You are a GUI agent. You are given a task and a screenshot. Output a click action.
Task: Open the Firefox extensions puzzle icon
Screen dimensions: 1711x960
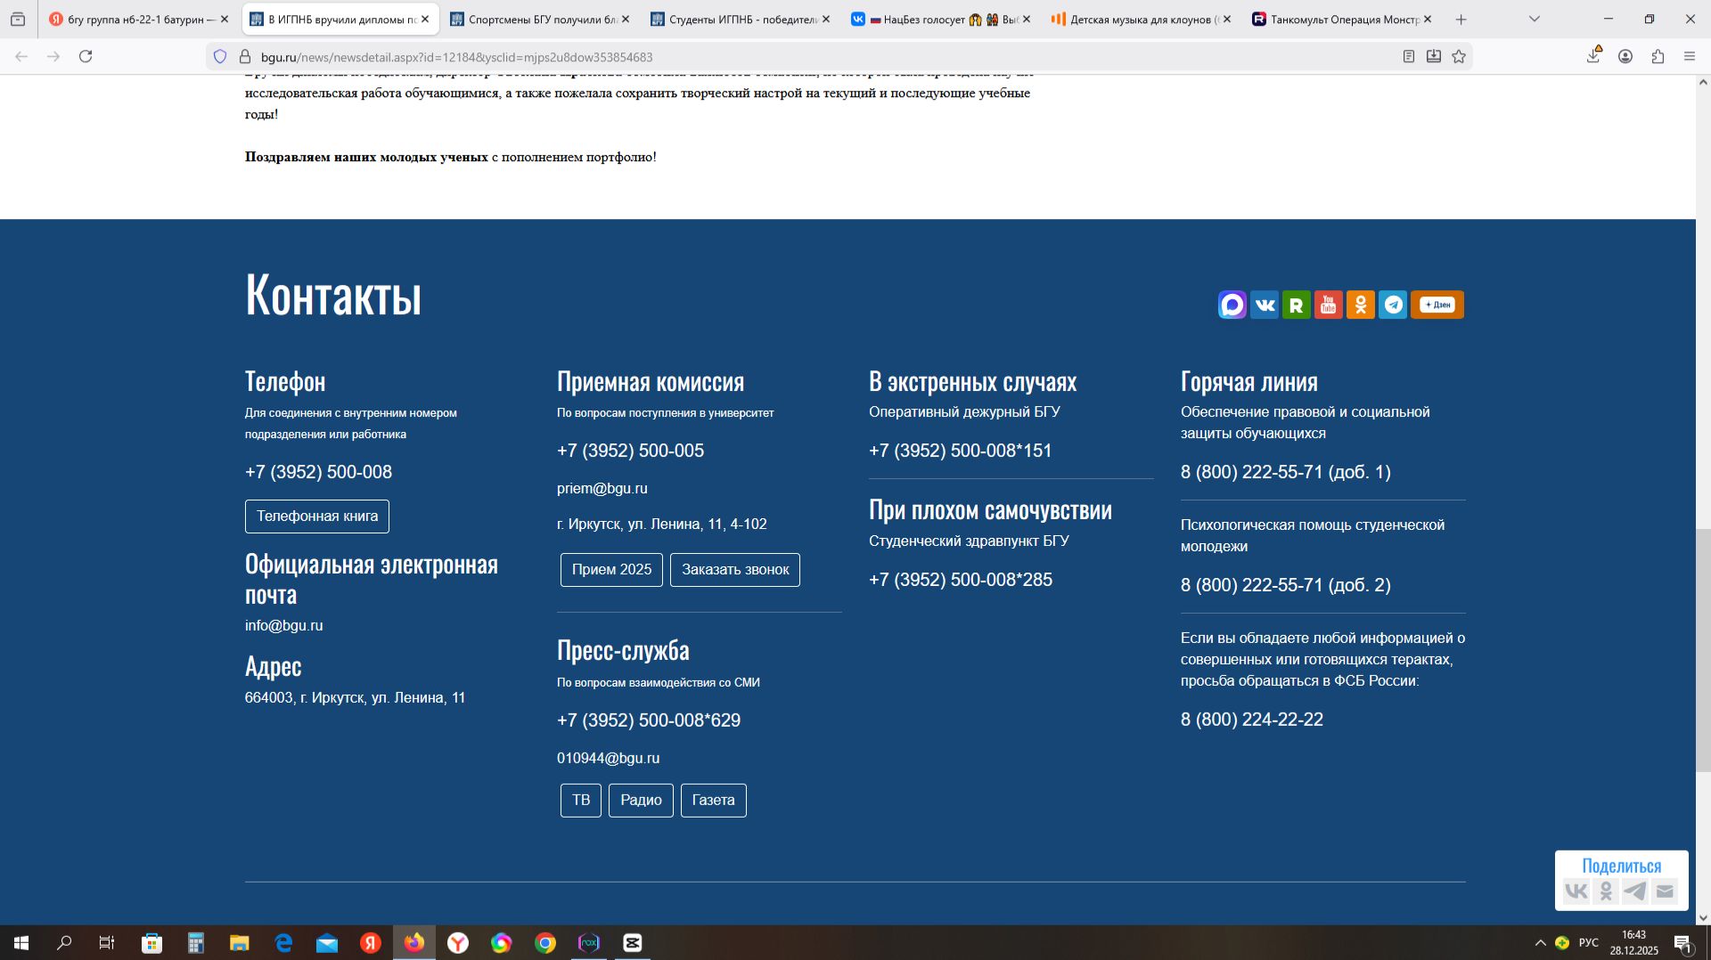(x=1658, y=56)
